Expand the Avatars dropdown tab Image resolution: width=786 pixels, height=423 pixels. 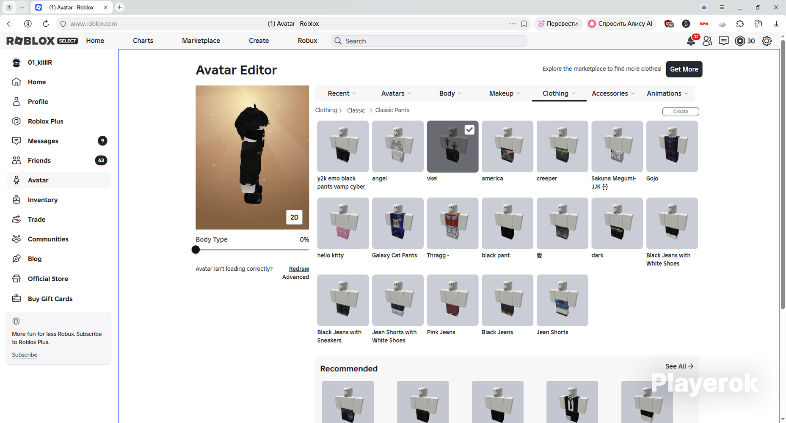[396, 93]
